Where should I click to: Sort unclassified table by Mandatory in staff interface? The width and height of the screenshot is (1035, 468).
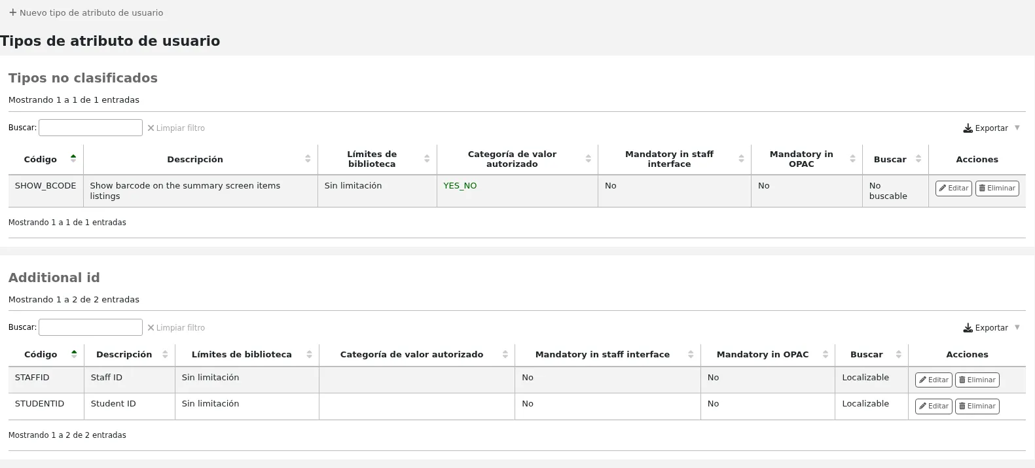click(x=674, y=159)
